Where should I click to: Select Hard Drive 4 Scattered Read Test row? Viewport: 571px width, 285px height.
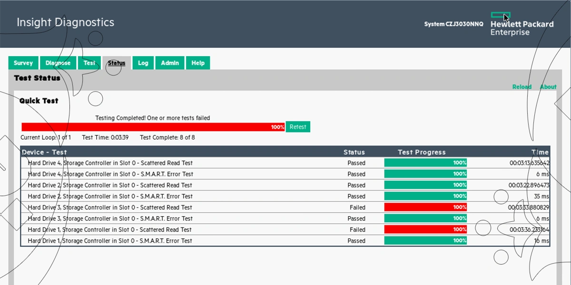click(110, 163)
